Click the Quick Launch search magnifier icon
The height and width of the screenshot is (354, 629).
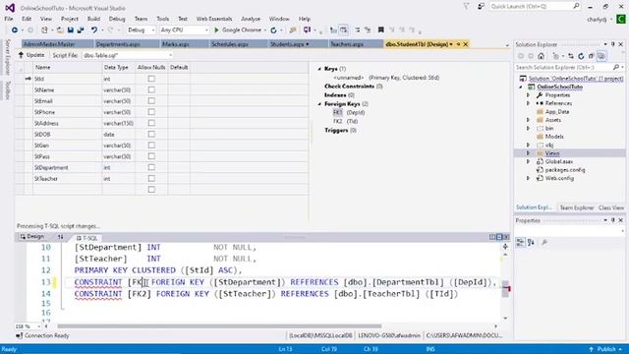pyautogui.click(x=577, y=6)
